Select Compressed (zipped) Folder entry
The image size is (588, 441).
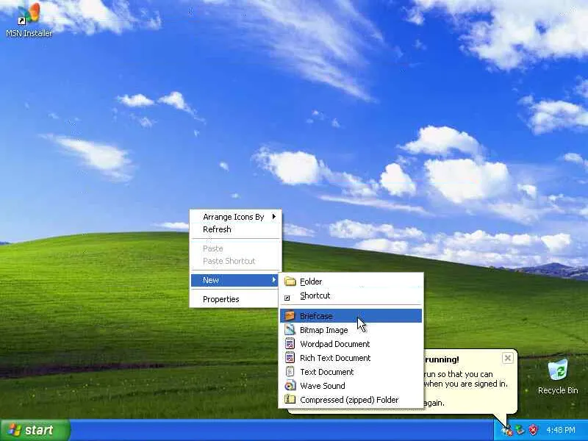pos(351,400)
